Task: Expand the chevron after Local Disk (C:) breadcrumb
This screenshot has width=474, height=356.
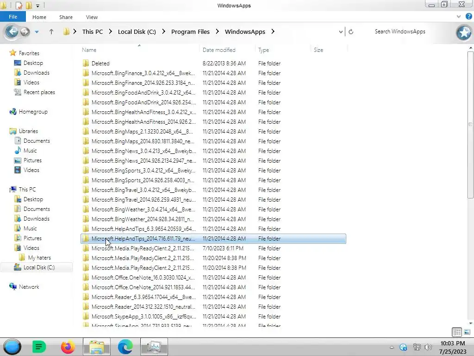Action: tap(163, 32)
